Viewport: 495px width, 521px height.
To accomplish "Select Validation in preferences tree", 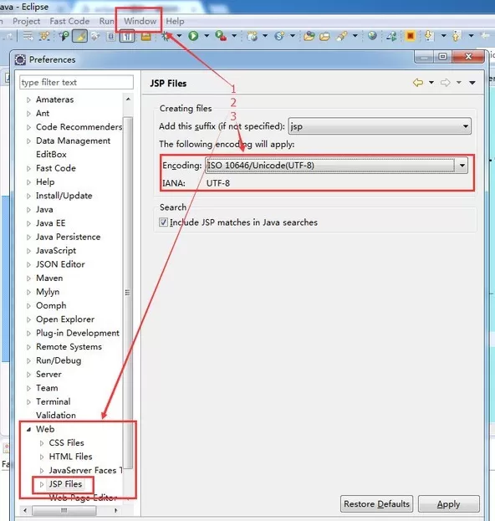I will [x=56, y=416].
